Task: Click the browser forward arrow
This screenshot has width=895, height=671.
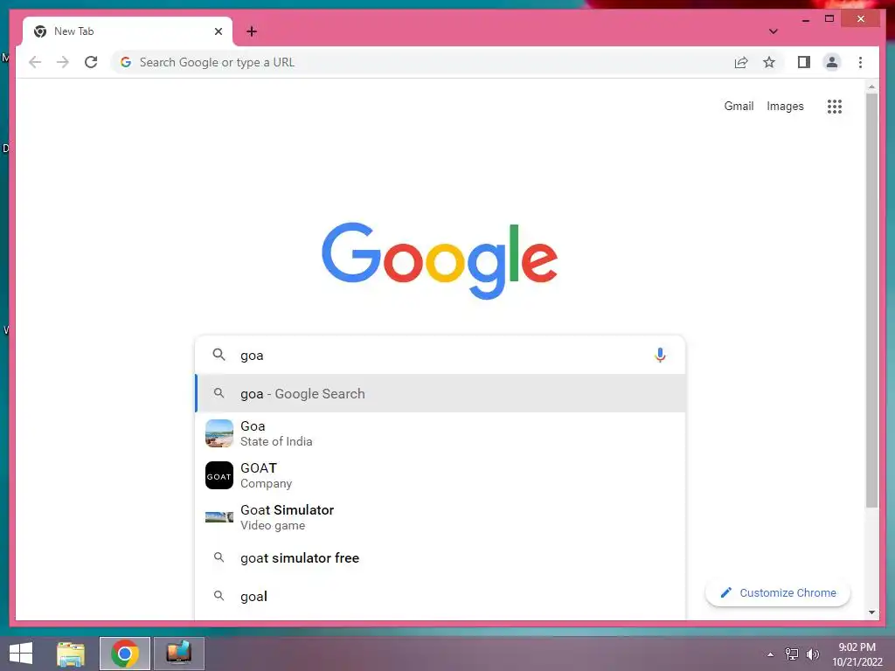Action: coord(63,62)
